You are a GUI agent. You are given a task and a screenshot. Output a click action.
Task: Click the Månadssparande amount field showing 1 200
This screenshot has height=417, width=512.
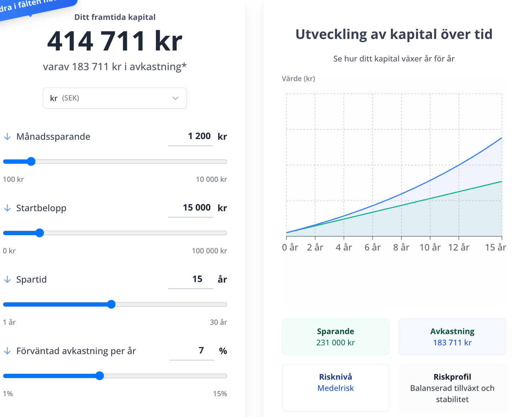click(190, 137)
